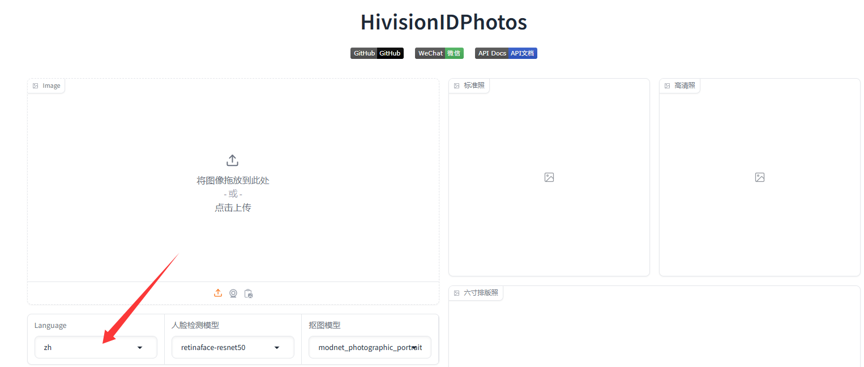Click the Language field label
864x367 pixels.
point(50,326)
